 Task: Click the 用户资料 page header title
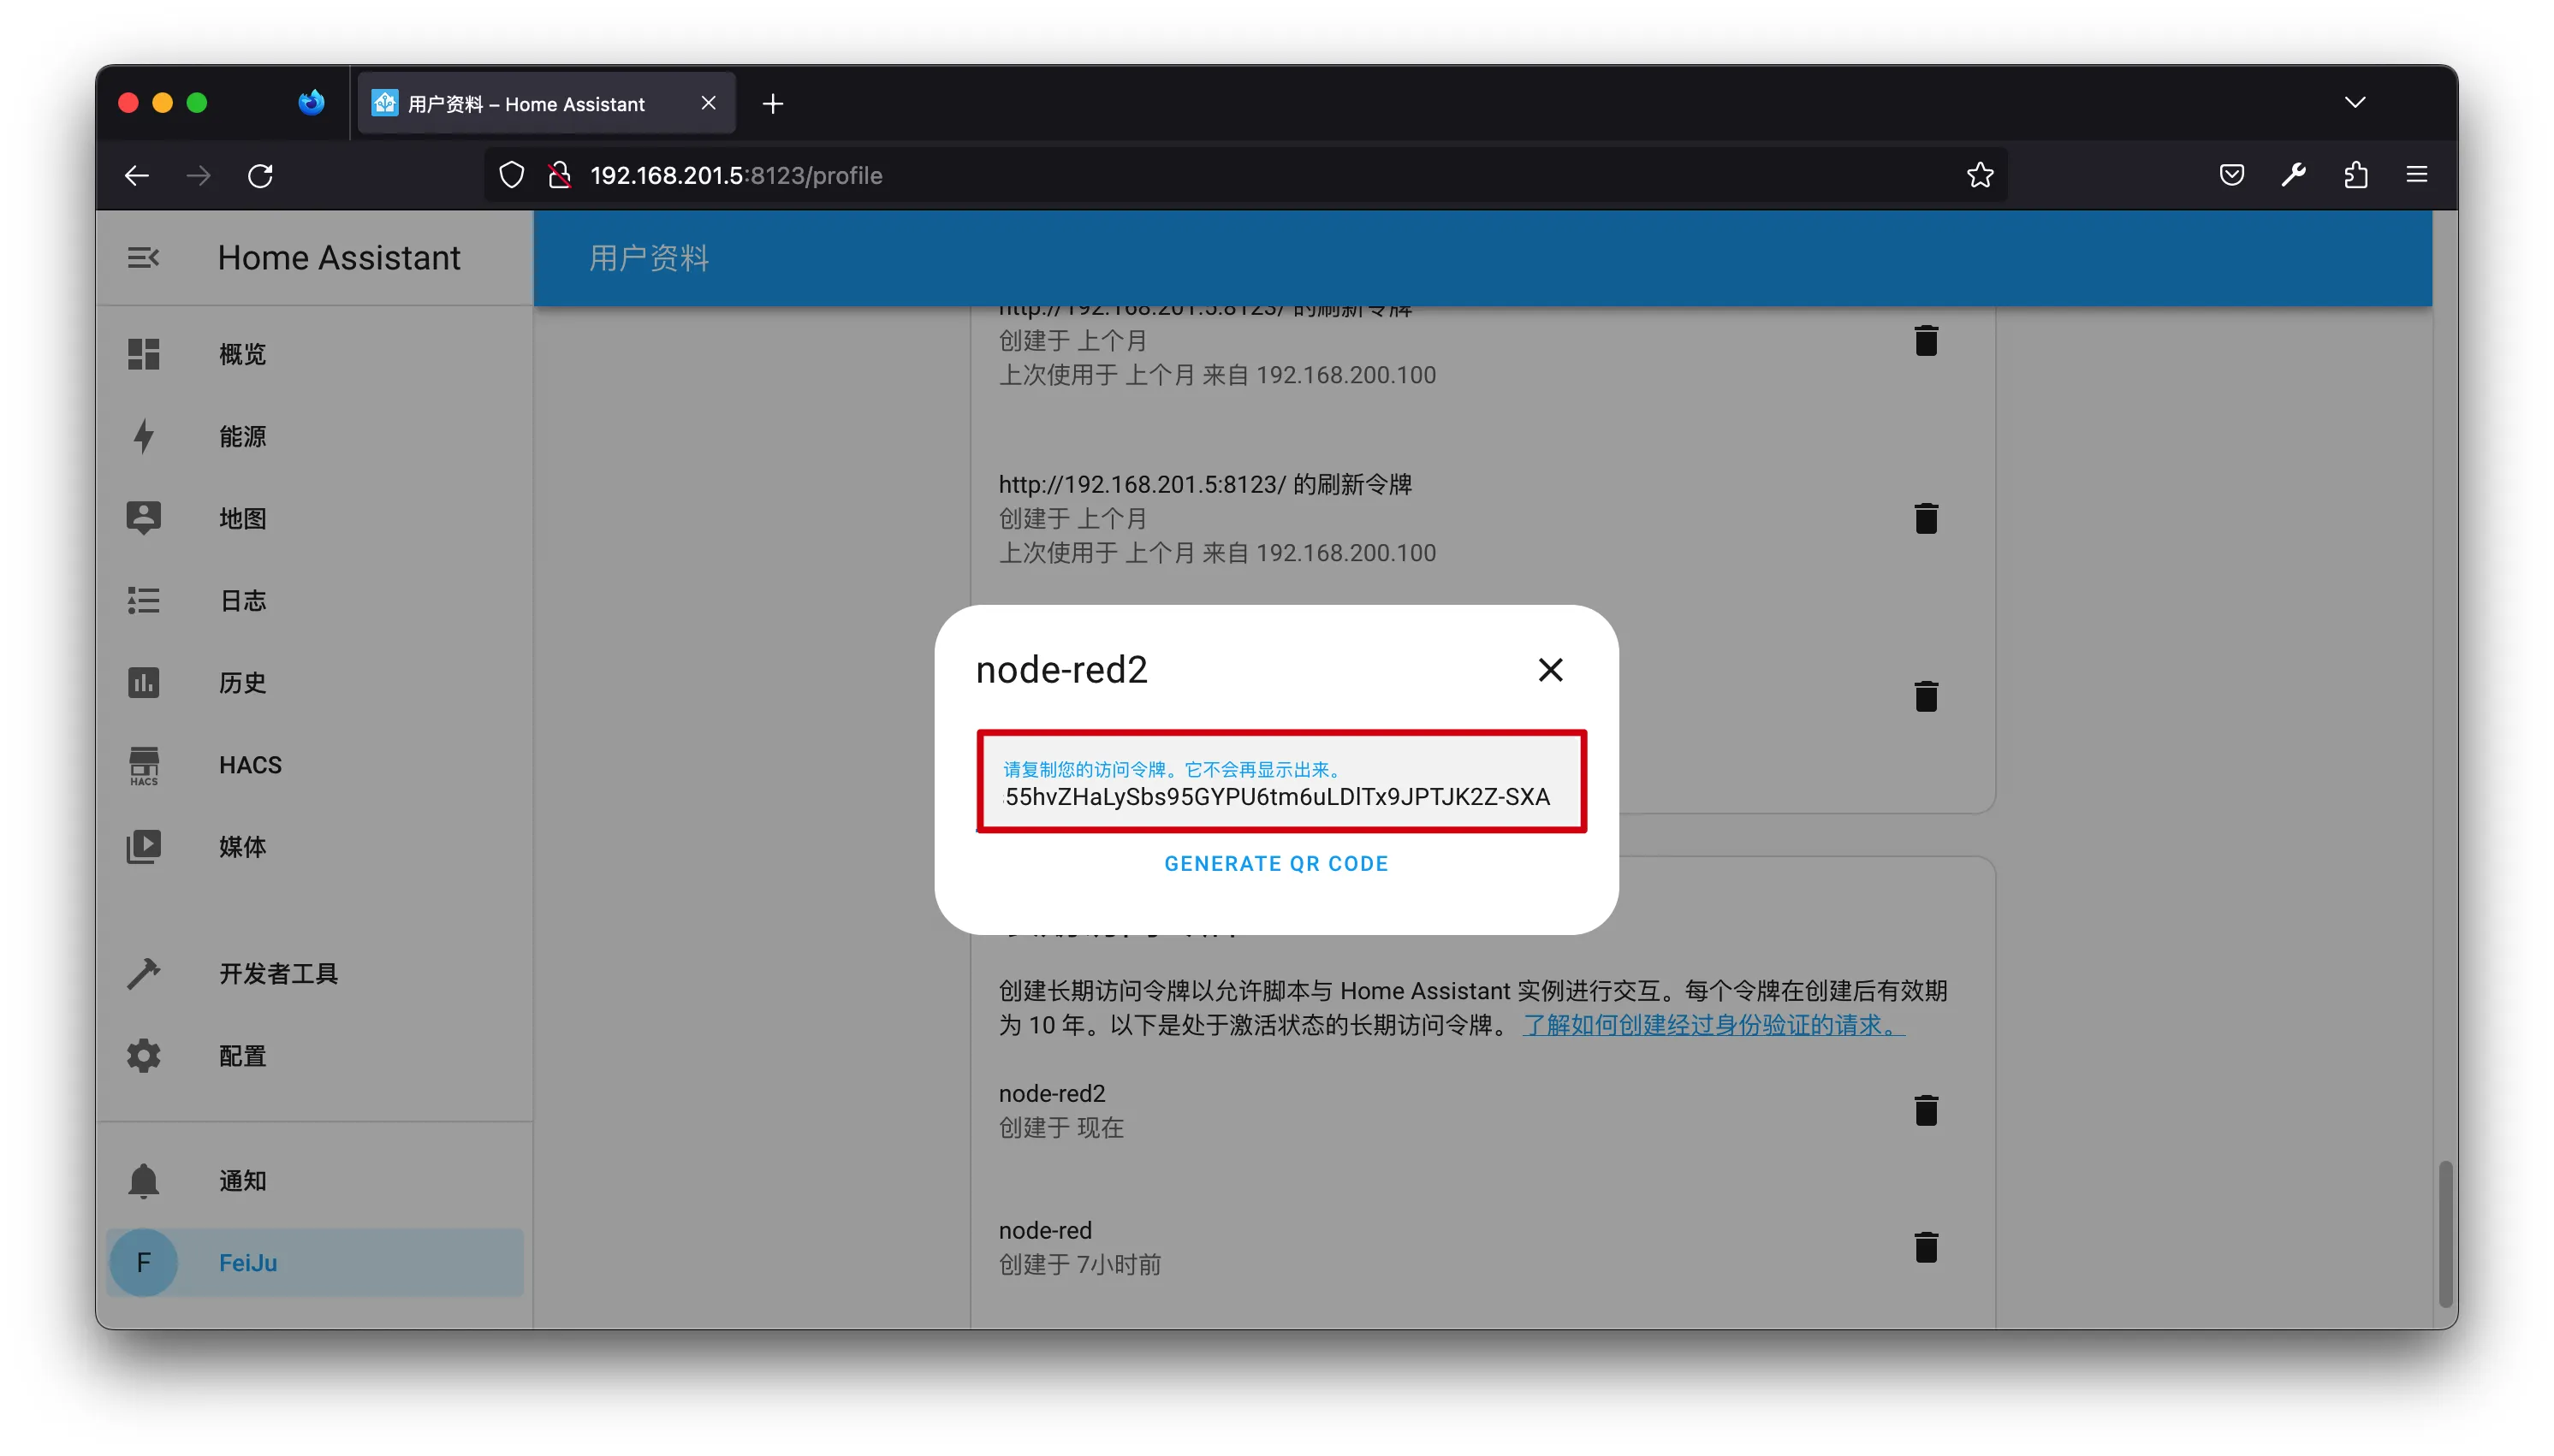point(648,258)
